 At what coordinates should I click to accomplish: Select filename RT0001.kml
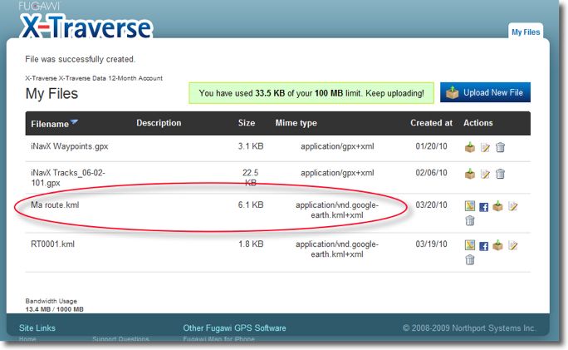click(52, 244)
